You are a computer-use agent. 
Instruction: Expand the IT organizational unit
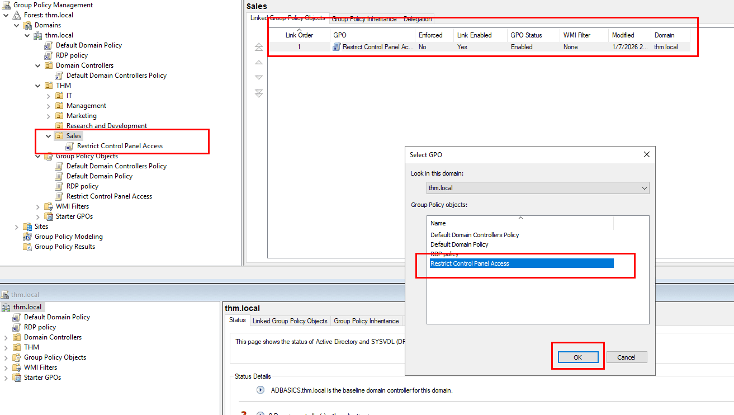click(x=49, y=96)
